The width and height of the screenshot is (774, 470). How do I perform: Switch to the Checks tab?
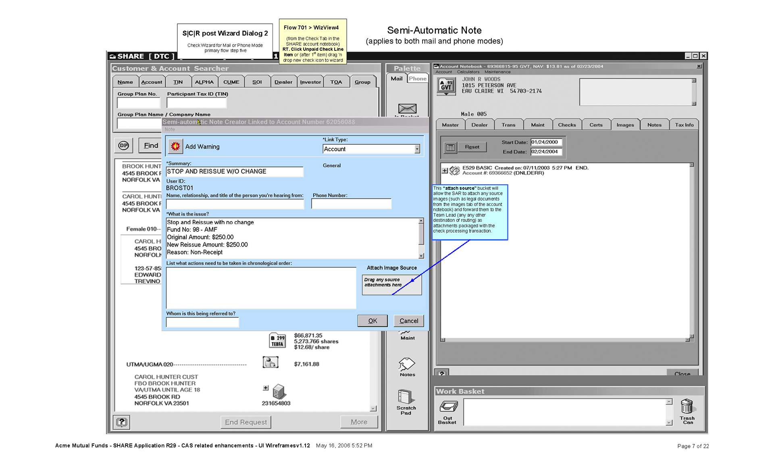(566, 125)
